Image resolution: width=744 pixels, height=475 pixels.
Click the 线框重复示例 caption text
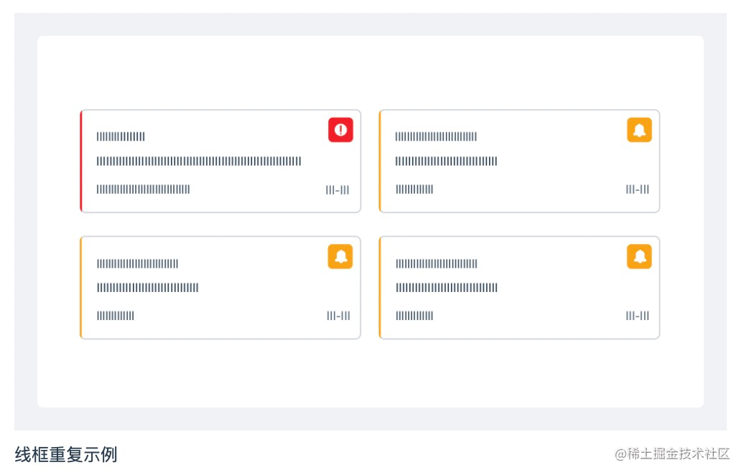pos(66,454)
